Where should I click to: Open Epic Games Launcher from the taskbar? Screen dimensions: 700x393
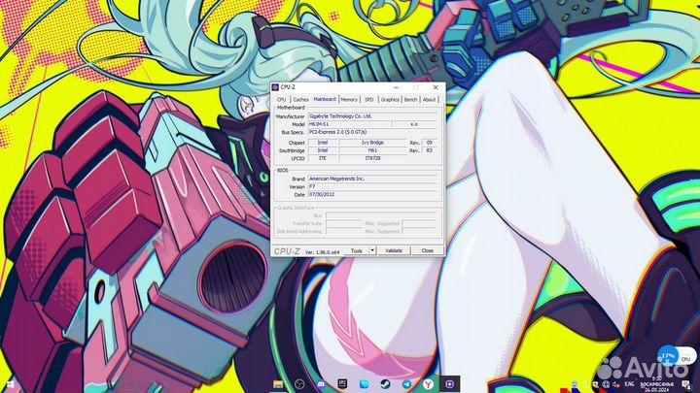342,384
